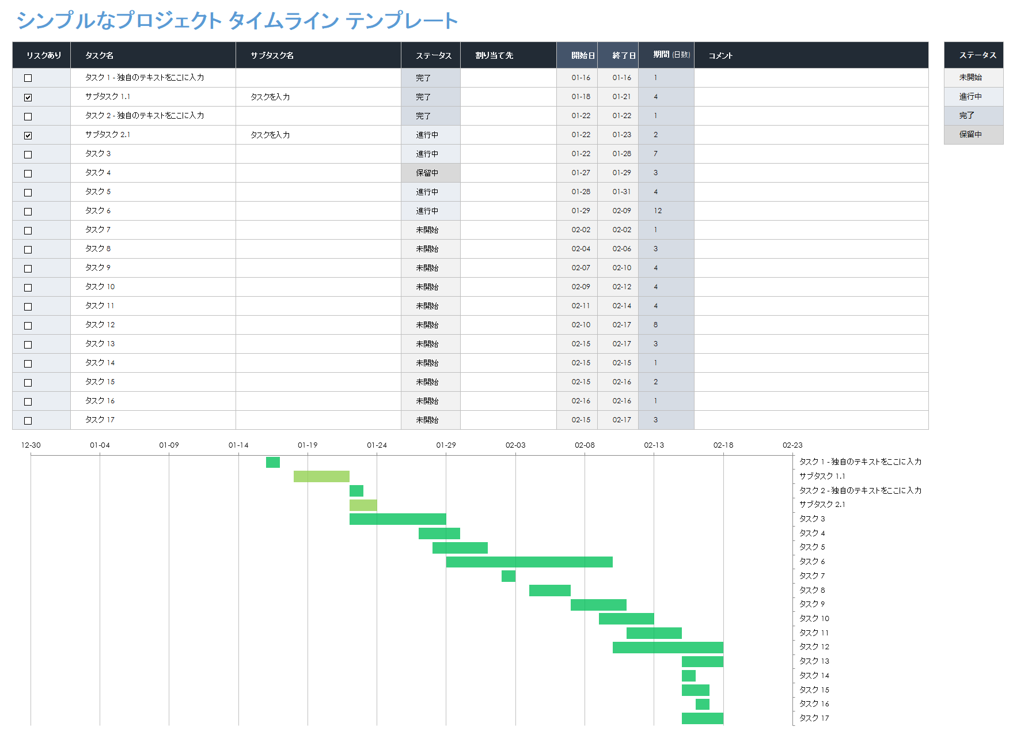Select the start date 02-10 for タスク 12
The image size is (1013, 738).
point(577,325)
